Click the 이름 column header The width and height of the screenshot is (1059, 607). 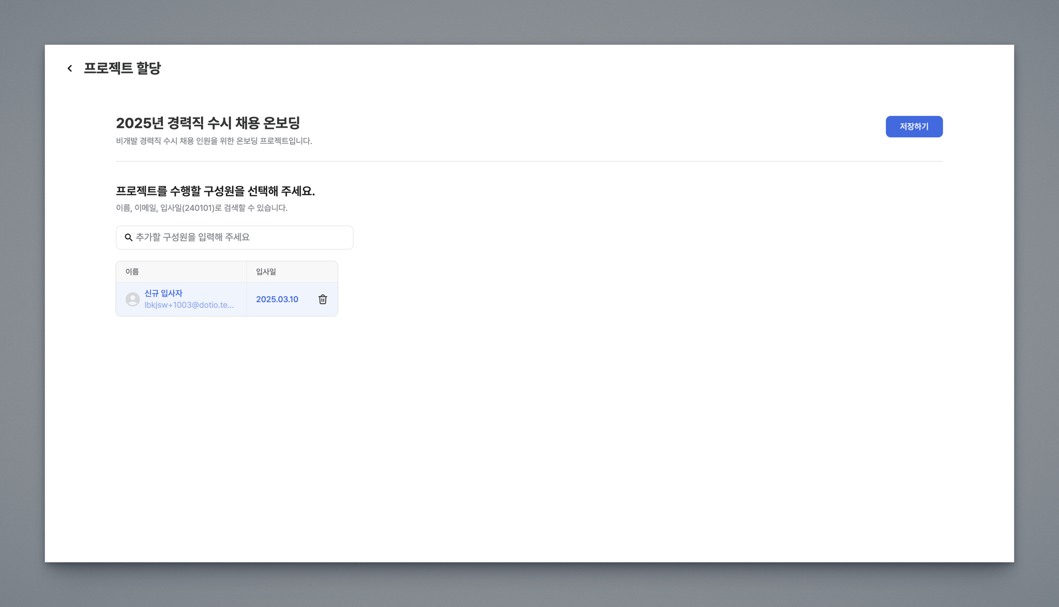tap(181, 272)
